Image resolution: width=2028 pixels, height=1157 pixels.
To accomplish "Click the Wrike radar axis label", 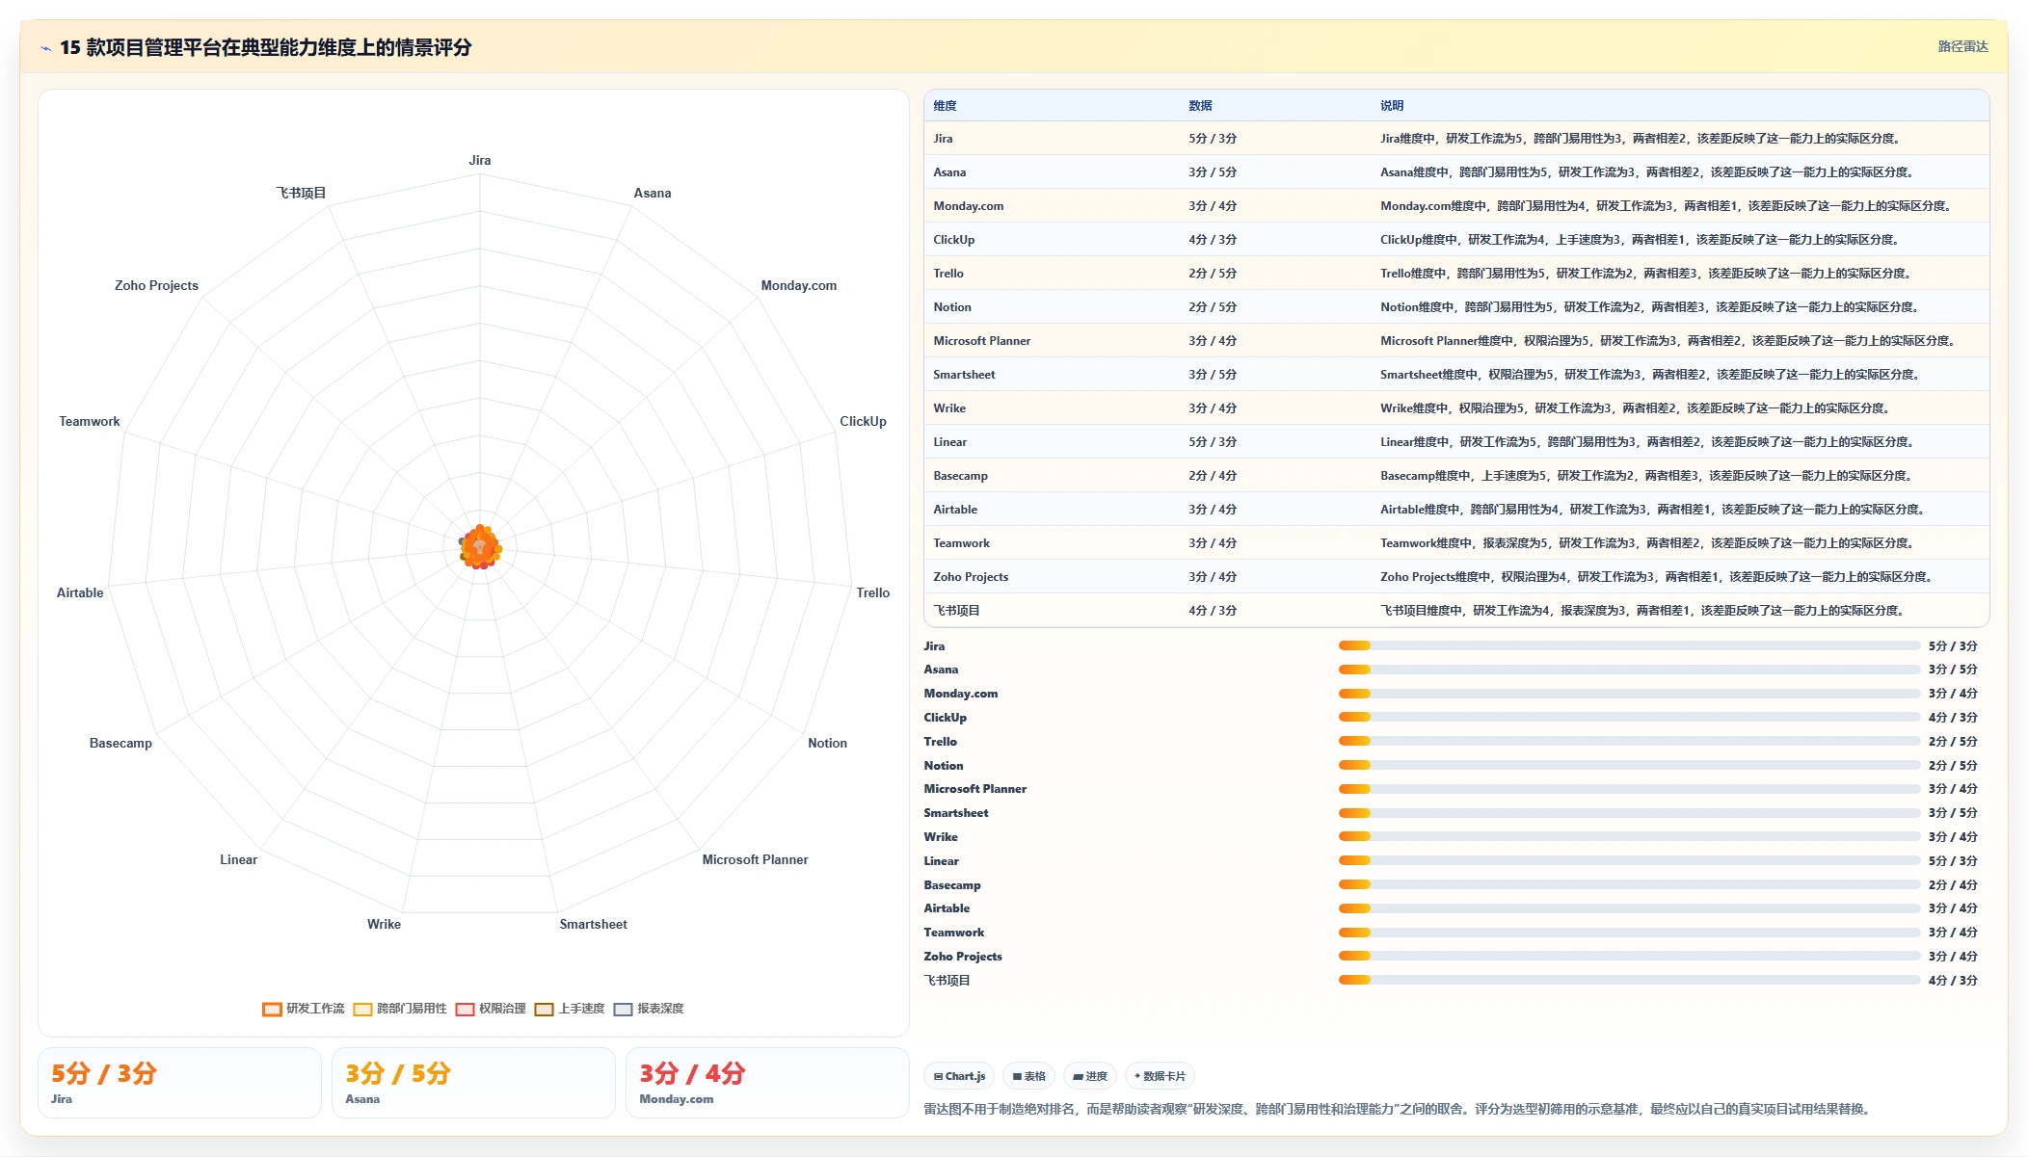I will click(384, 925).
